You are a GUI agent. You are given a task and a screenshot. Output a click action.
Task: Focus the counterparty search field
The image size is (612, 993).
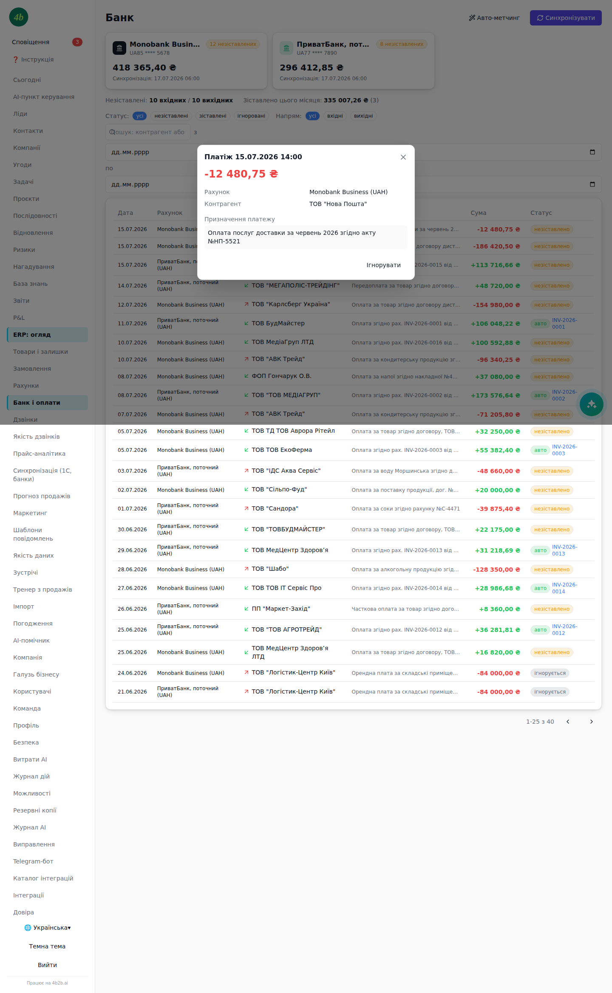click(x=147, y=132)
